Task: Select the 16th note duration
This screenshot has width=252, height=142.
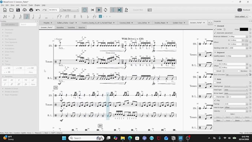Action: click(x=20, y=16)
